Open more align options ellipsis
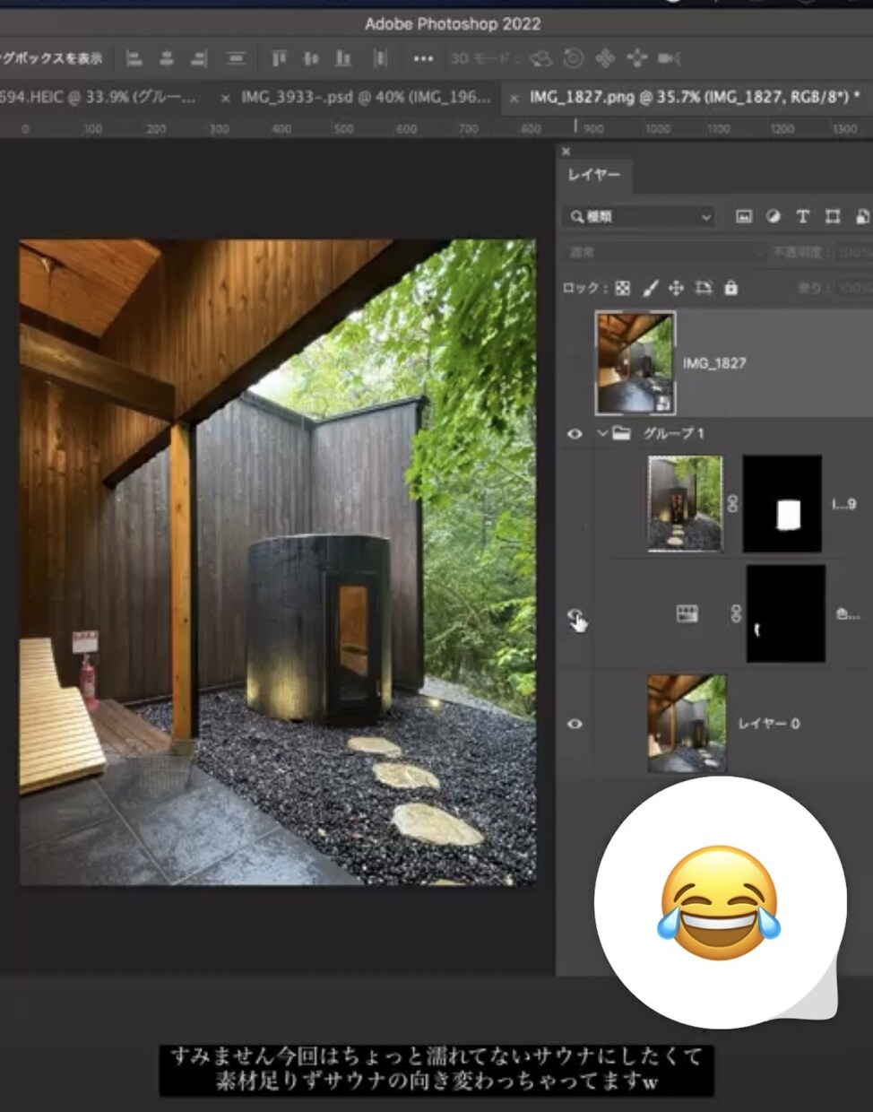This screenshot has height=1112, width=873. [x=423, y=59]
